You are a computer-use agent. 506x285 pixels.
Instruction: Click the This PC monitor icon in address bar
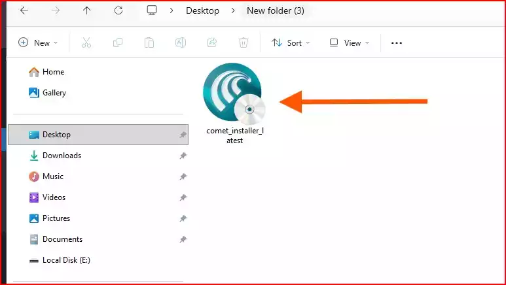(152, 10)
